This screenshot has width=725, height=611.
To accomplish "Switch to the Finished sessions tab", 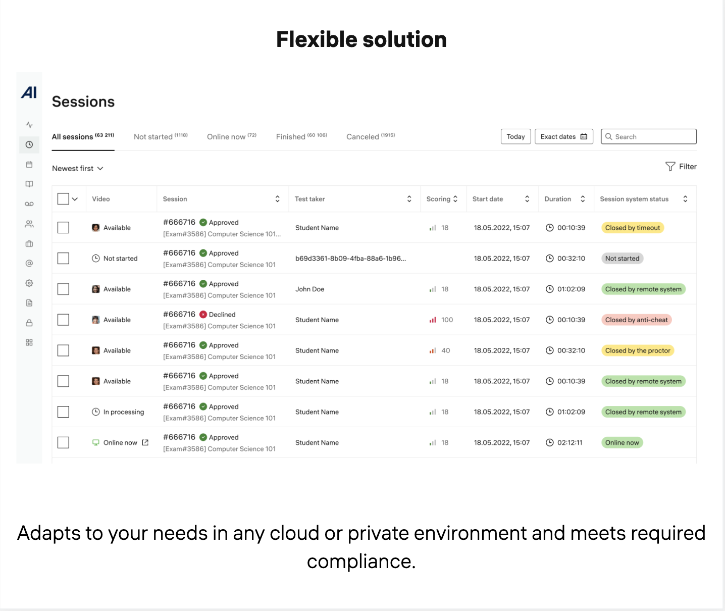I will 301,136.
